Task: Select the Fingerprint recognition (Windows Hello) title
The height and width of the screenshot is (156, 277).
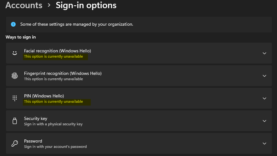Action: click(x=63, y=73)
